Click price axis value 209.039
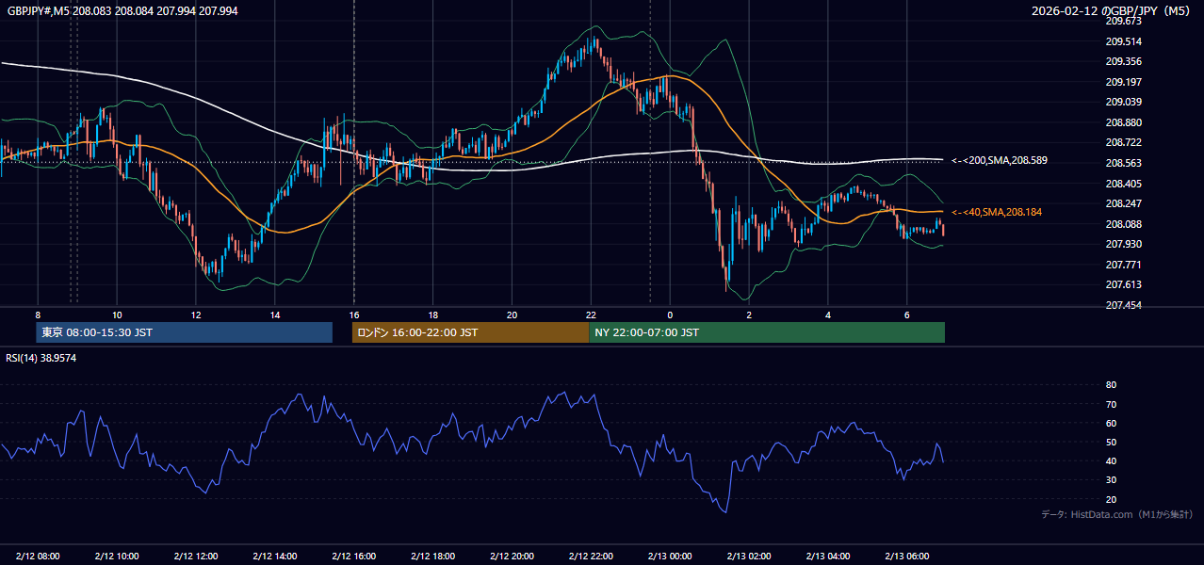1204x565 pixels. tap(1123, 102)
